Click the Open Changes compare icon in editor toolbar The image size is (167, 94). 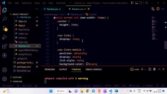coord(153,9)
